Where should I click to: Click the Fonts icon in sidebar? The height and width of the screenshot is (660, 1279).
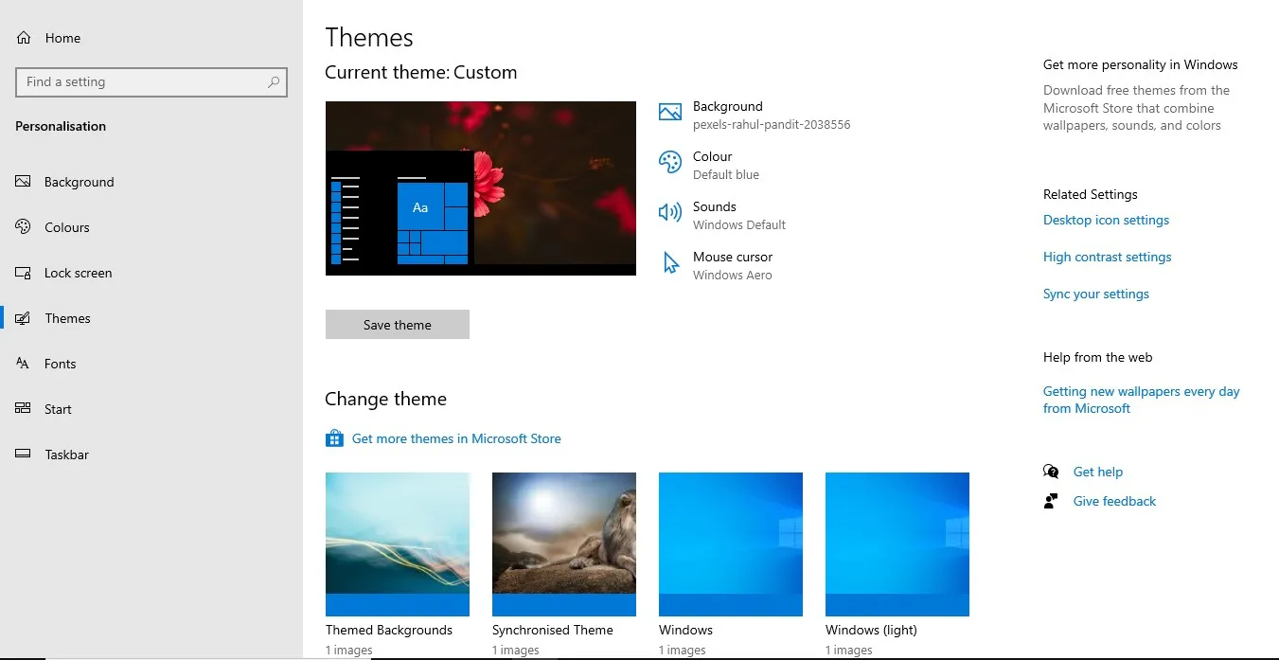[24, 364]
